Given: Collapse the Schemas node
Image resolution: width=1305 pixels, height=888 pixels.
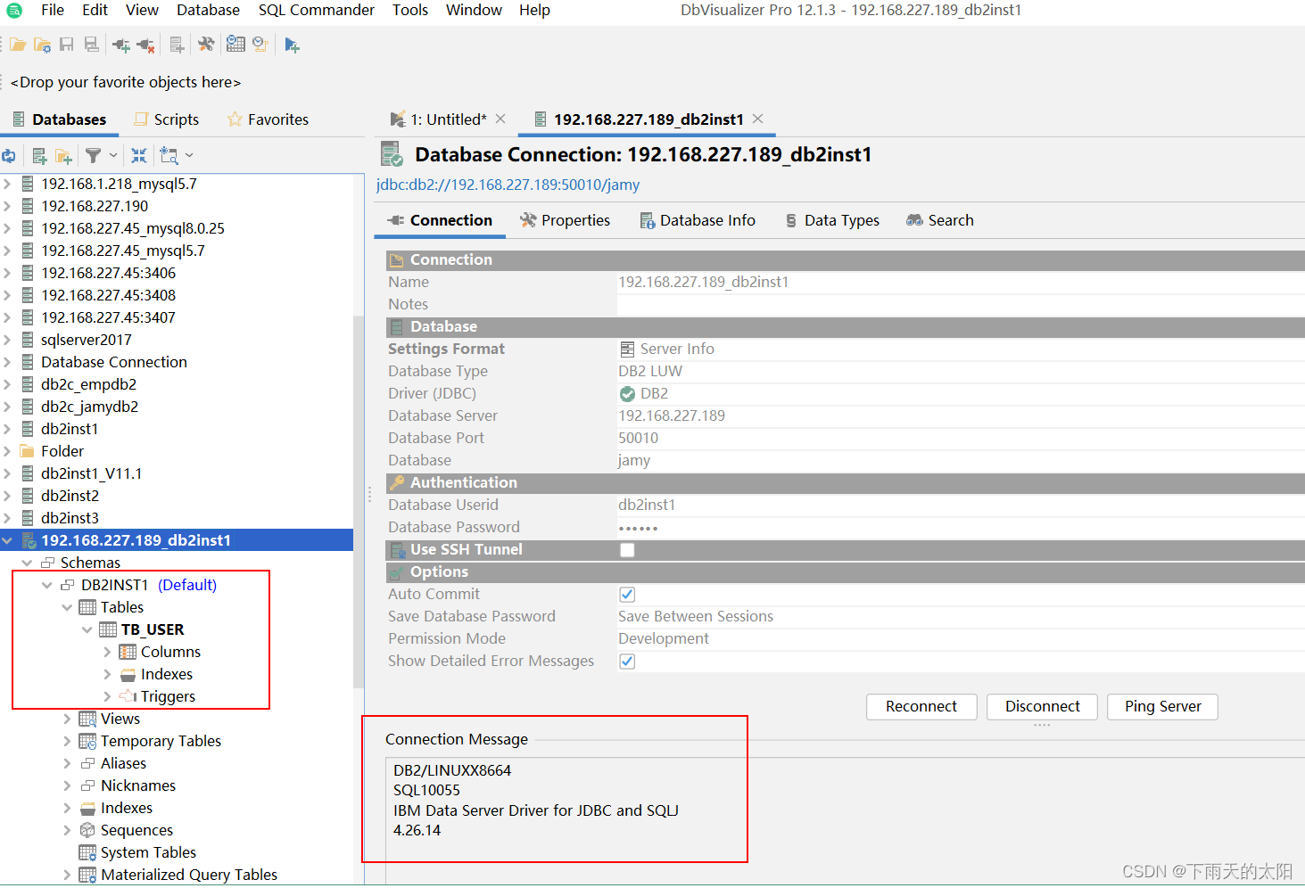Looking at the screenshot, I should pyautogui.click(x=27, y=563).
